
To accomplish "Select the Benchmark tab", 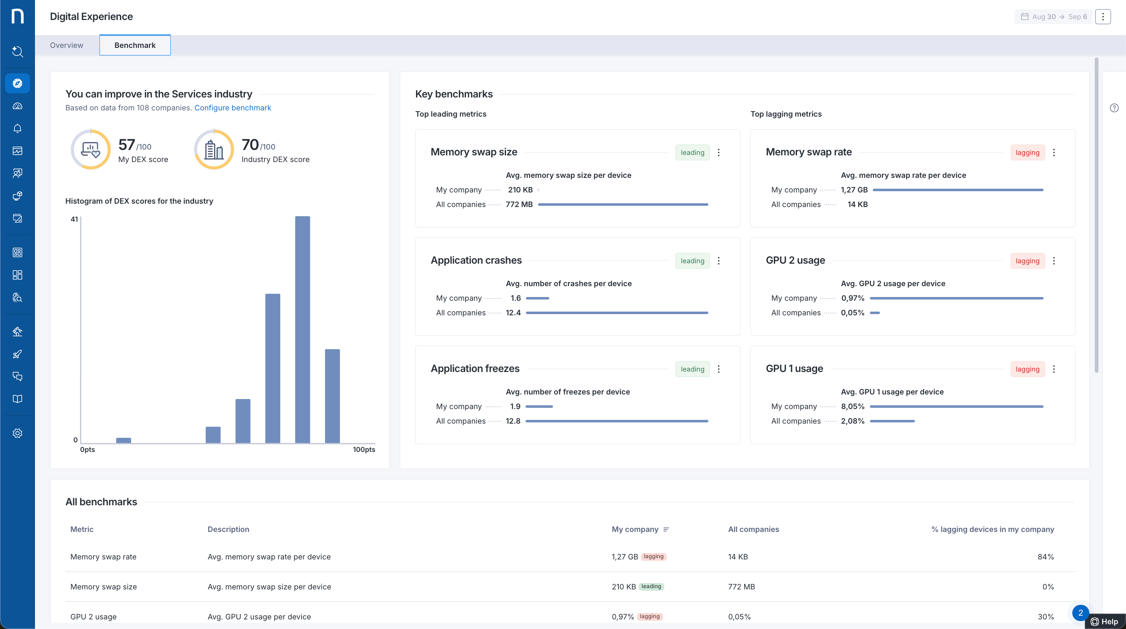I will [x=135, y=45].
